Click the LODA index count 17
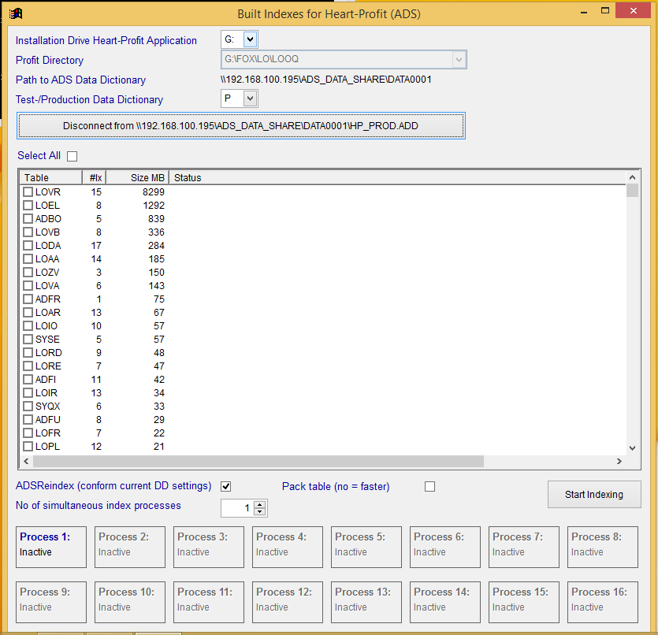 (96, 246)
